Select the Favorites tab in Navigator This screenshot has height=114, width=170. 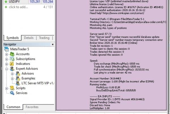[32, 107]
